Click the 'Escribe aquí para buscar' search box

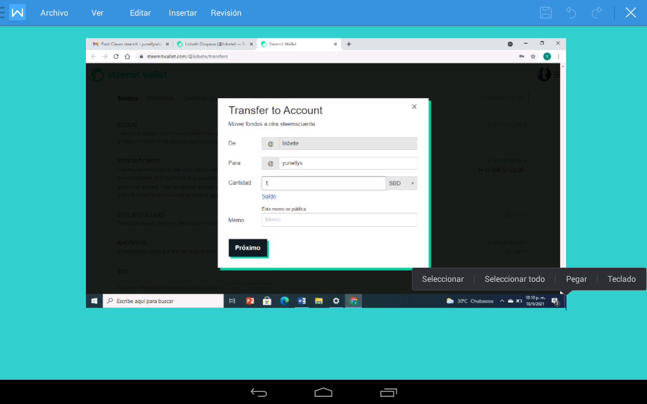pyautogui.click(x=163, y=301)
